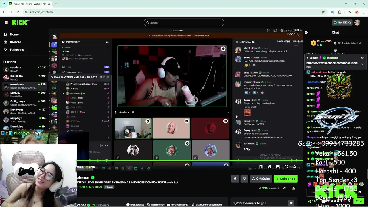Open the Discord #enzotense6677 link
The image size is (368, 207).
tap(178, 205)
